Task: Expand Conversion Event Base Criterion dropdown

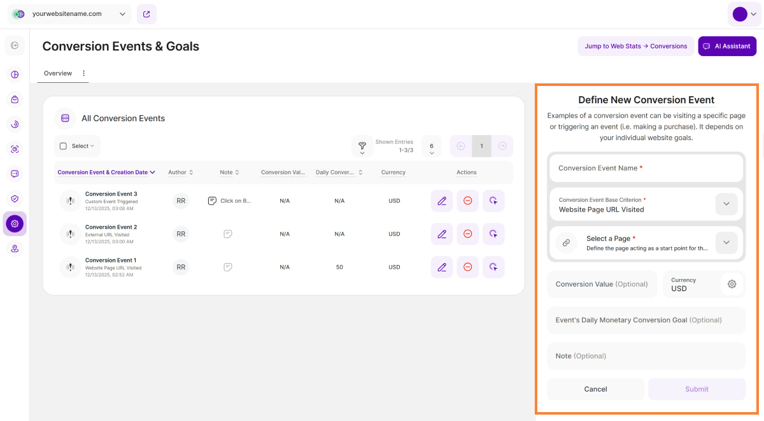Action: click(726, 204)
